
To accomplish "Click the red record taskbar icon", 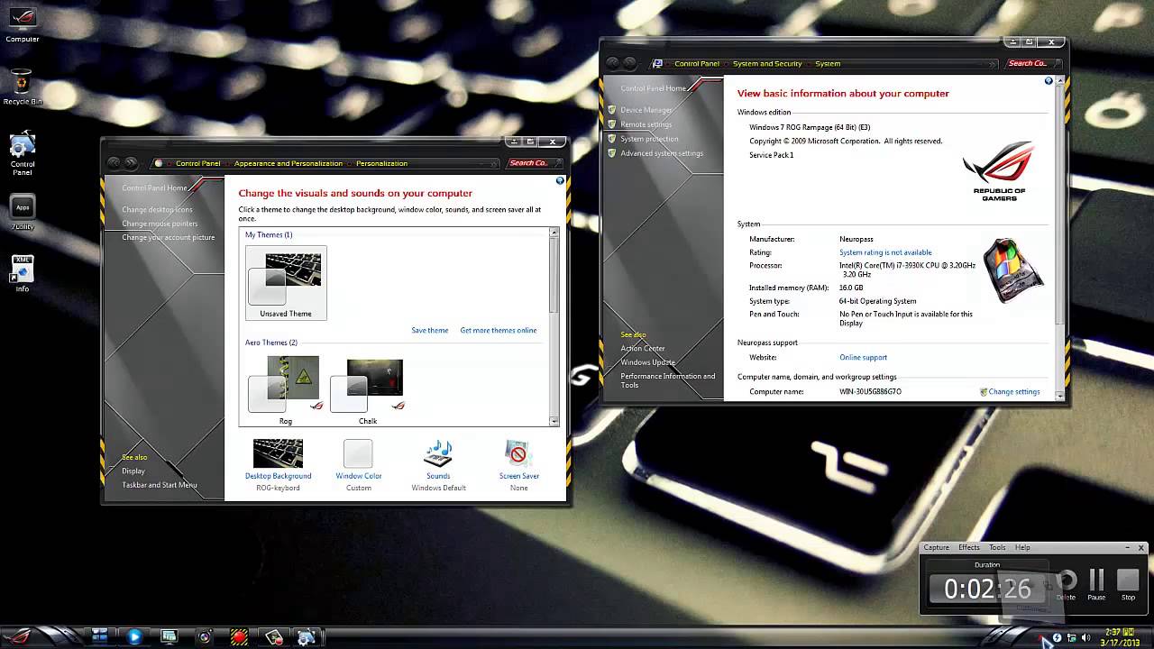I will point(238,637).
